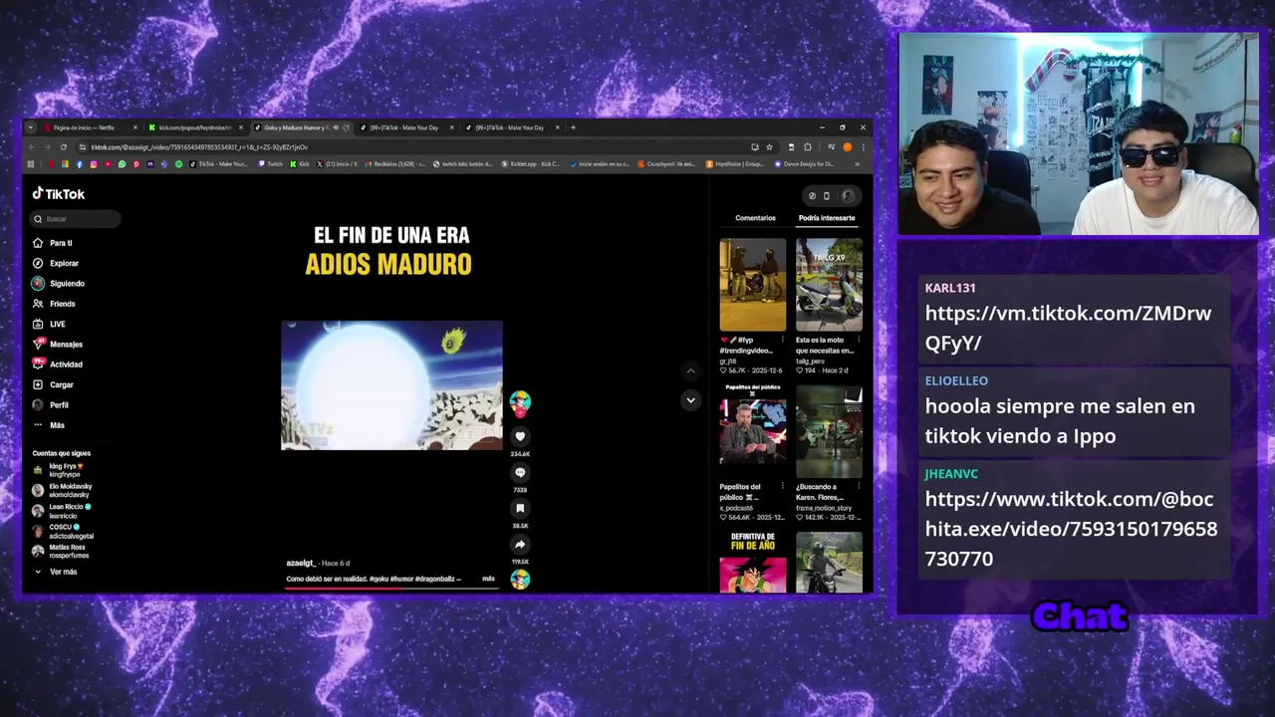This screenshot has height=717, width=1275.
Task: Reload the page in the browser
Action: (x=62, y=147)
